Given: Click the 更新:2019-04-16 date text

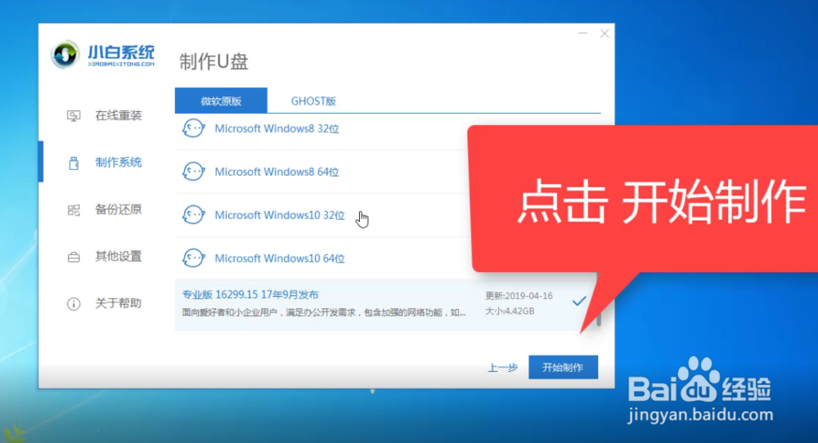Looking at the screenshot, I should [x=519, y=296].
